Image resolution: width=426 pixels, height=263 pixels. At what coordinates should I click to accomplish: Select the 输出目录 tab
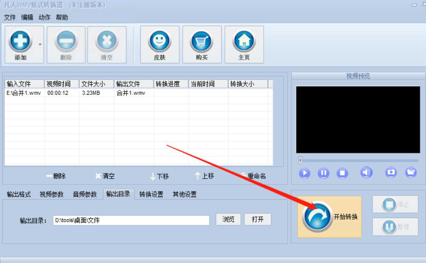[119, 194]
